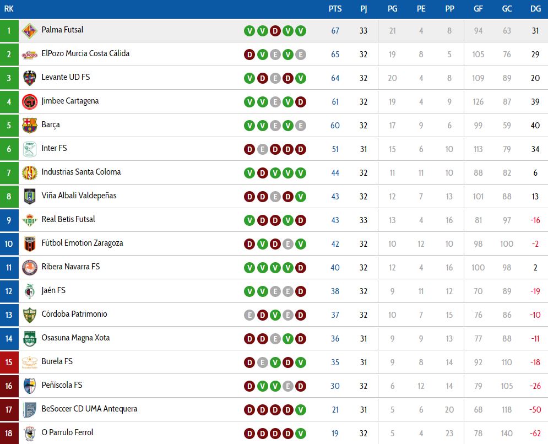Click Peñíscola FS's 105 goals conceded

(x=507, y=386)
